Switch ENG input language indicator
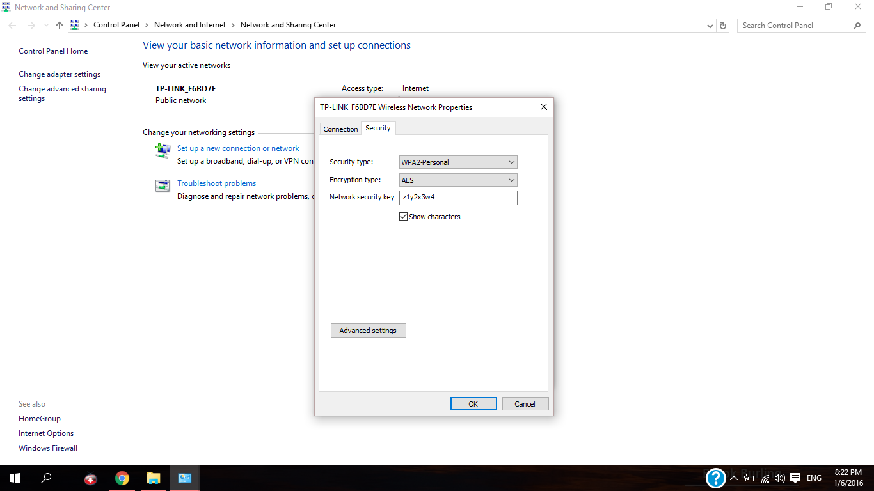This screenshot has width=874, height=491. 814,478
